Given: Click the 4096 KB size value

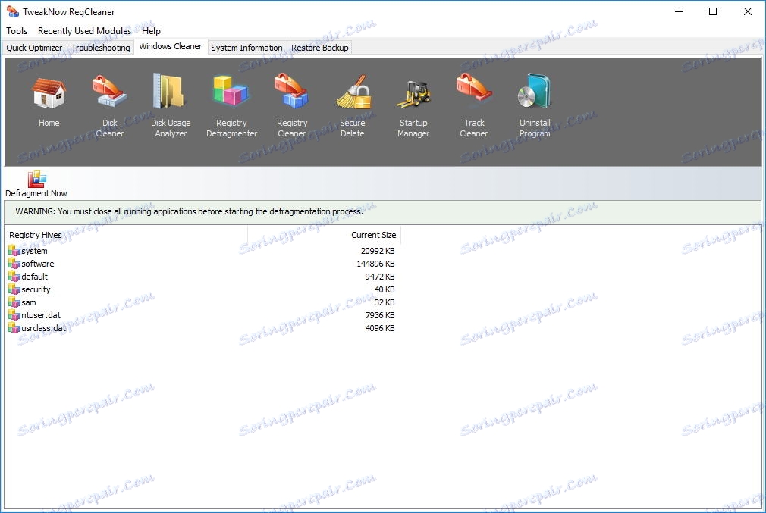Looking at the screenshot, I should coord(379,328).
